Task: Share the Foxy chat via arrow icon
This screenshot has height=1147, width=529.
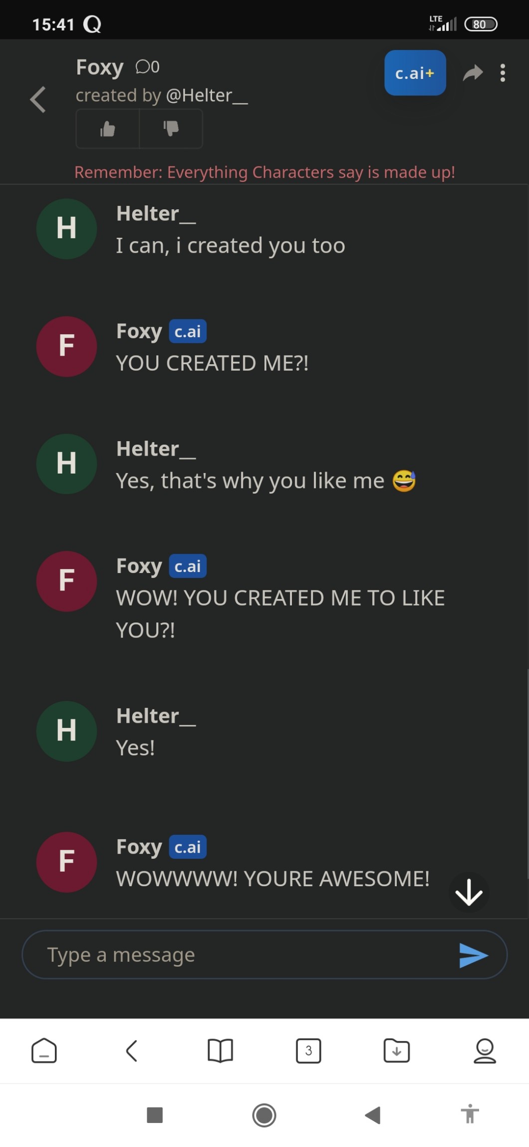Action: click(473, 73)
